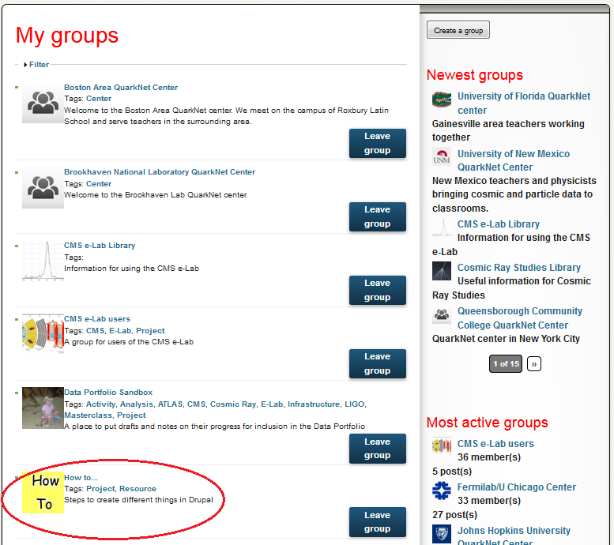The width and height of the screenshot is (614, 545).
Task: Open Fermilab/U Chicago Center link
Action: [517, 487]
